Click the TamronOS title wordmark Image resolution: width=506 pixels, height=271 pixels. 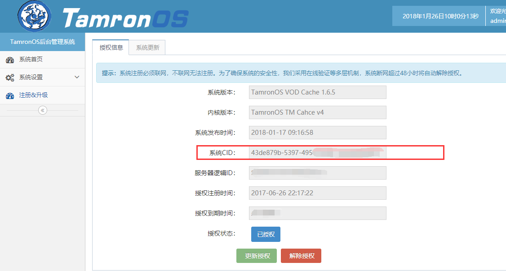coord(125,18)
